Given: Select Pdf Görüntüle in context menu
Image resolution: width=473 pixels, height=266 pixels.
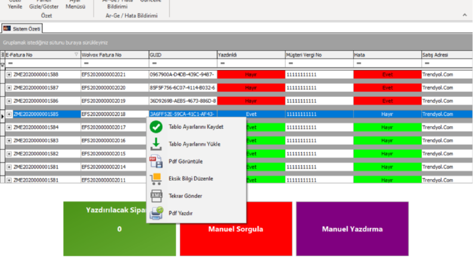Looking at the screenshot, I should (x=196, y=162).
